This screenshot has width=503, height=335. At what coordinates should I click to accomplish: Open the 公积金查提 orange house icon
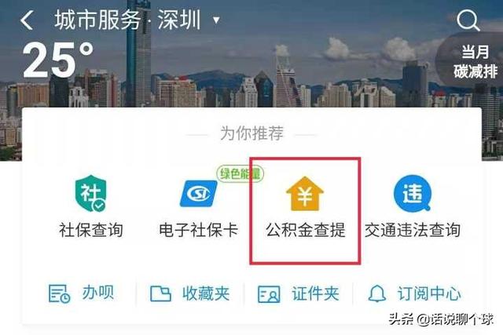305,194
